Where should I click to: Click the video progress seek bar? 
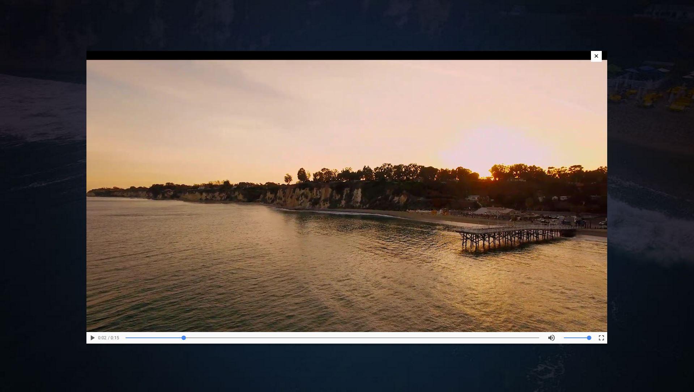tap(332, 338)
